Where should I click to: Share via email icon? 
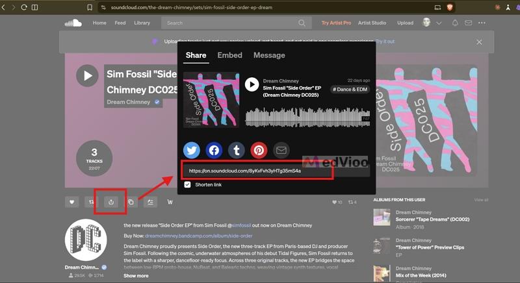pos(281,151)
